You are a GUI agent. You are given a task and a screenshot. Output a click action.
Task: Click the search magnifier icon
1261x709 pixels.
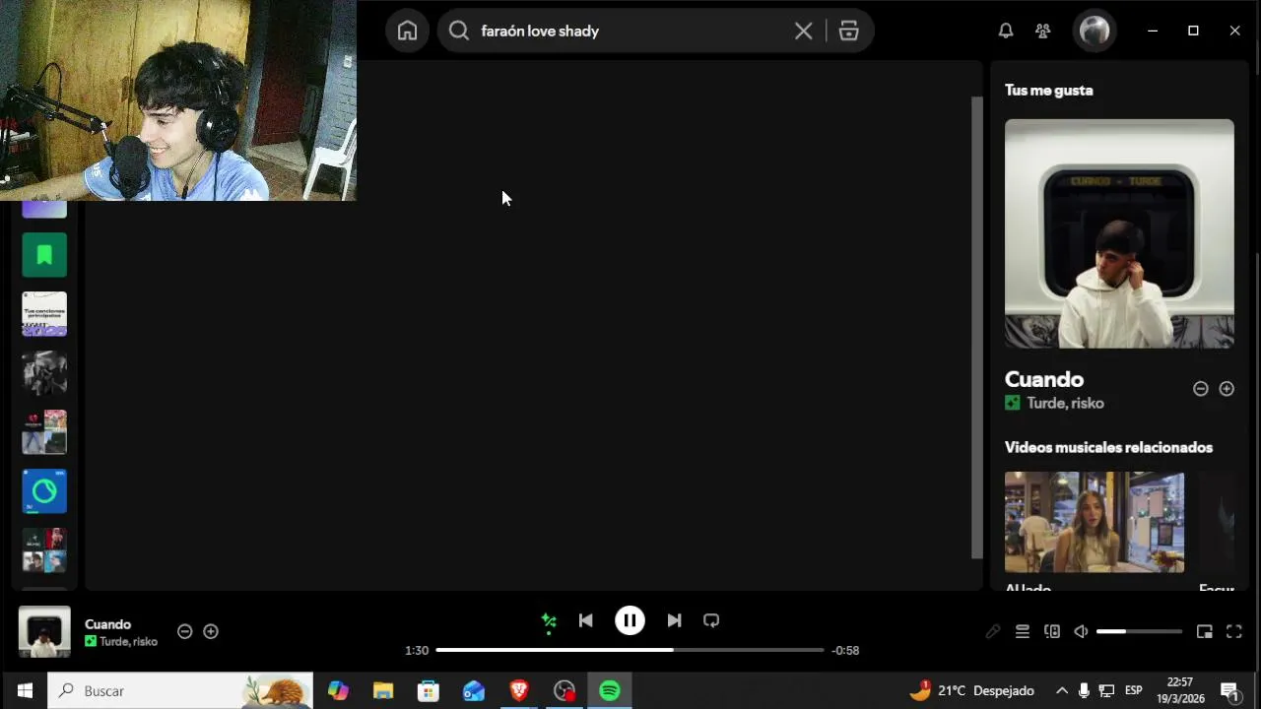pyautogui.click(x=458, y=31)
